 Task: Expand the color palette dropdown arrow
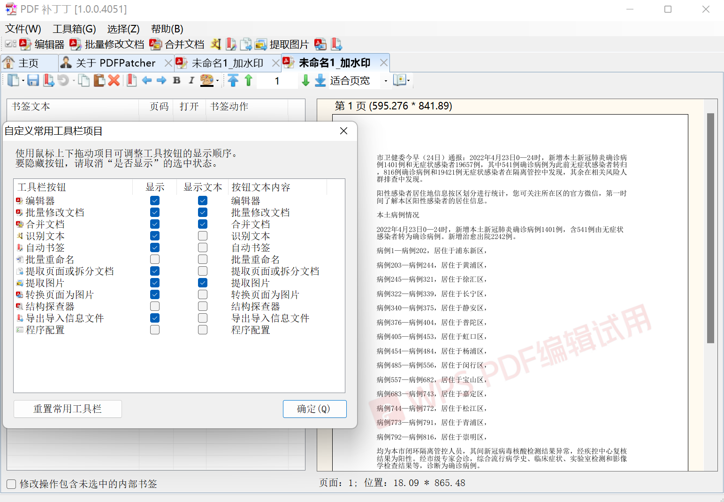217,81
